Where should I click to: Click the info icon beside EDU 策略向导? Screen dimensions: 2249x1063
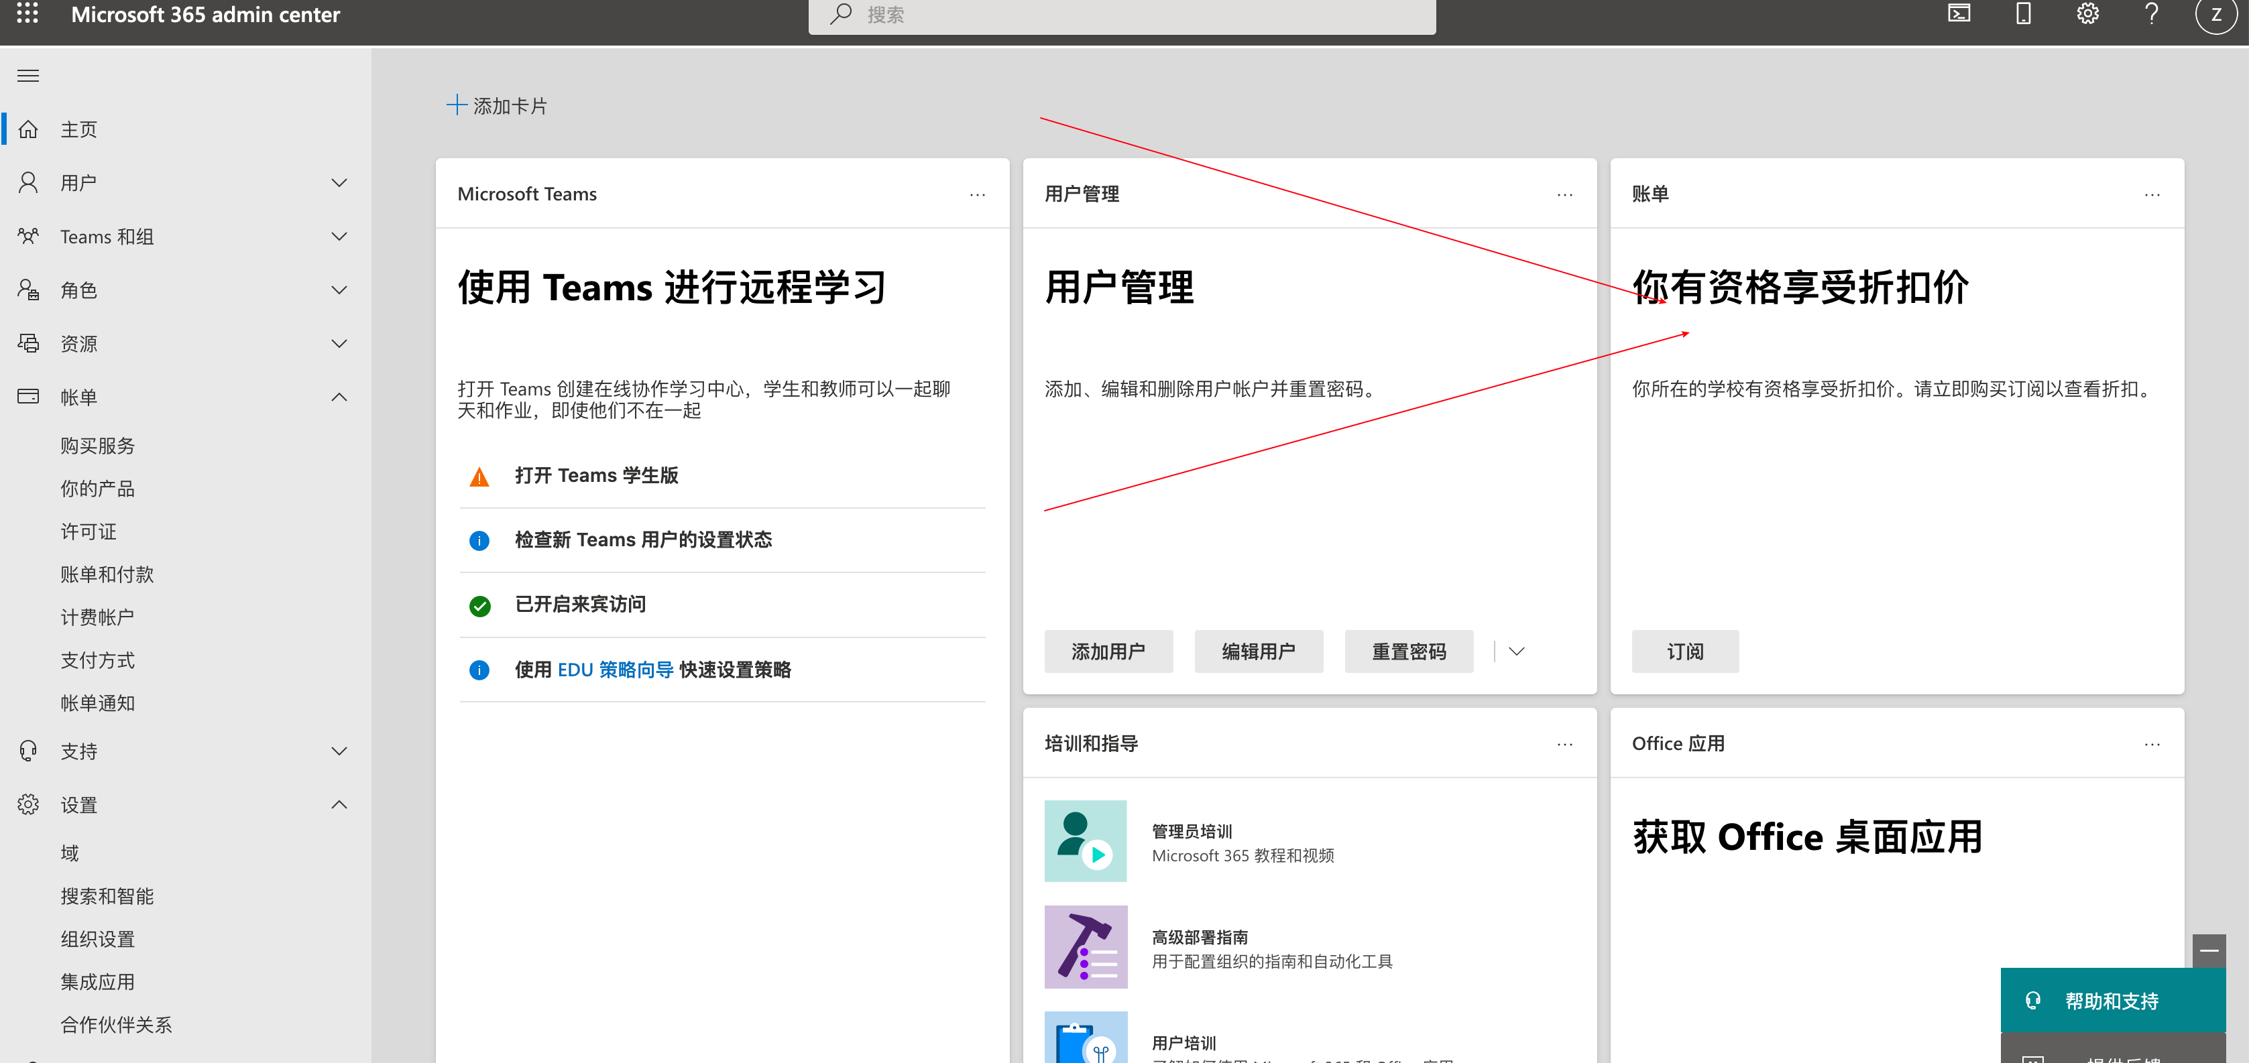[479, 670]
